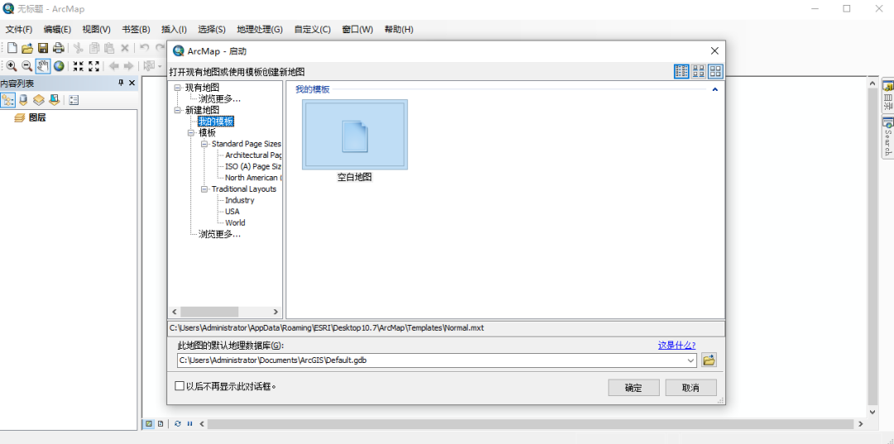Open the 目录 catalog side panel
The image size is (894, 444).
coord(887,97)
